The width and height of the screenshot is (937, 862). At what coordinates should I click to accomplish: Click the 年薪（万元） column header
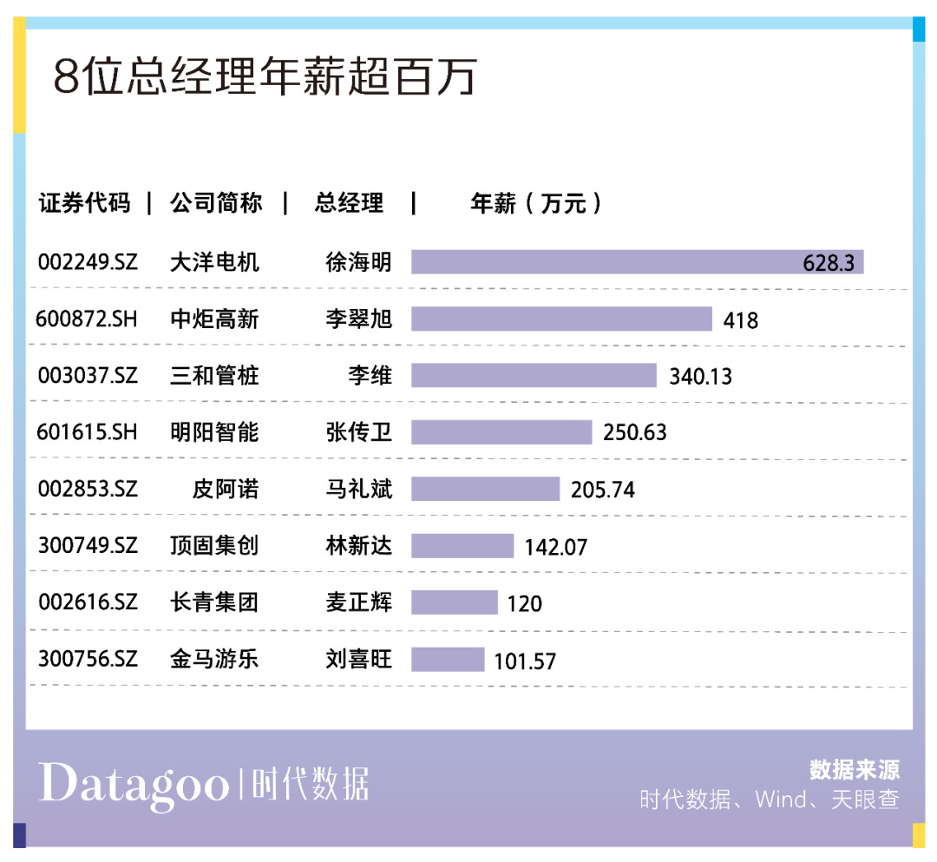point(536,203)
